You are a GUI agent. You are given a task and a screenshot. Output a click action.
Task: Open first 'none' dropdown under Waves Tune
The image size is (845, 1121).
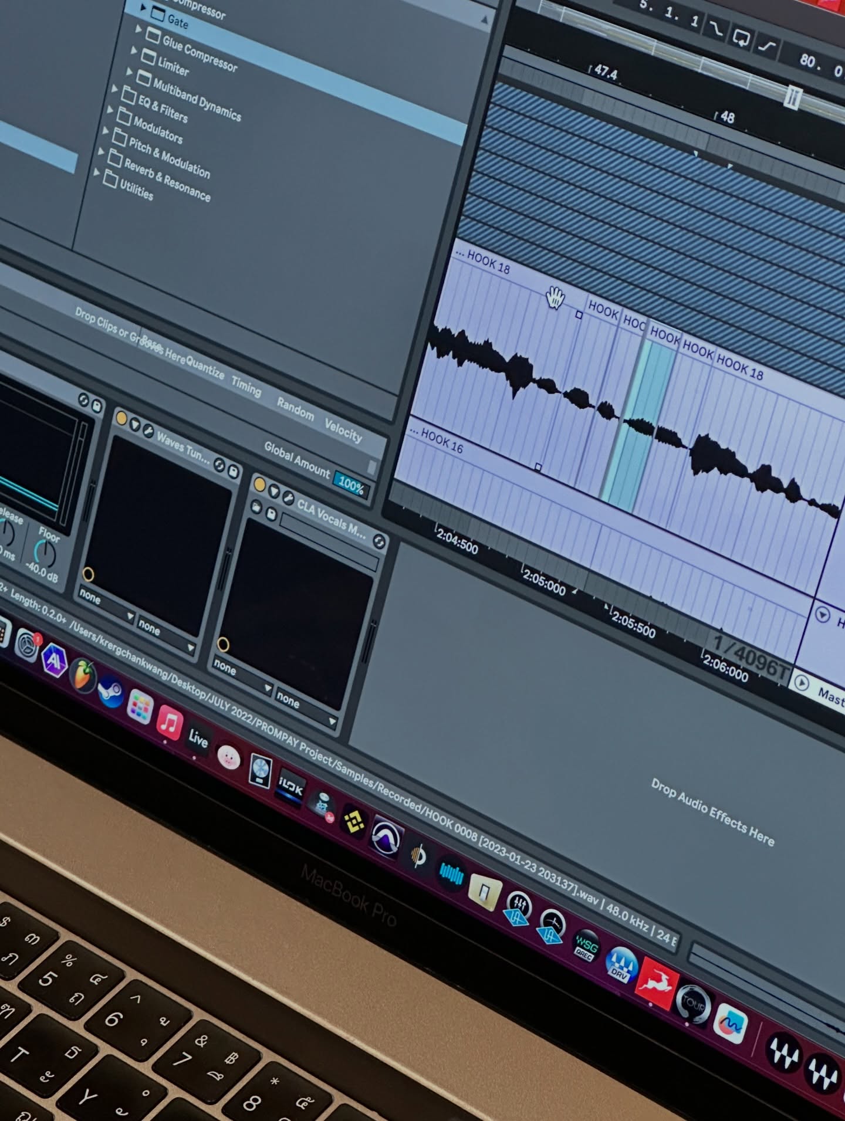point(106,604)
